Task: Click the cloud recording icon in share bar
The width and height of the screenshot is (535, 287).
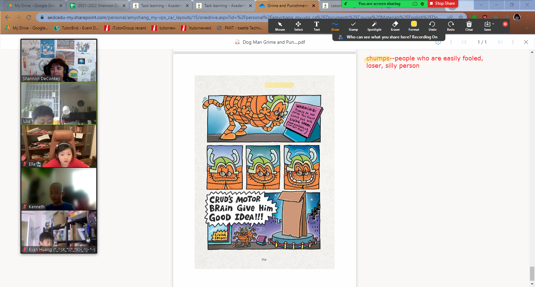Action: pos(415,4)
